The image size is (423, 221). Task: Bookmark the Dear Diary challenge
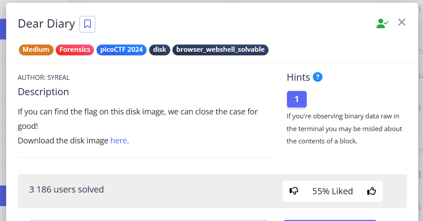click(x=87, y=24)
